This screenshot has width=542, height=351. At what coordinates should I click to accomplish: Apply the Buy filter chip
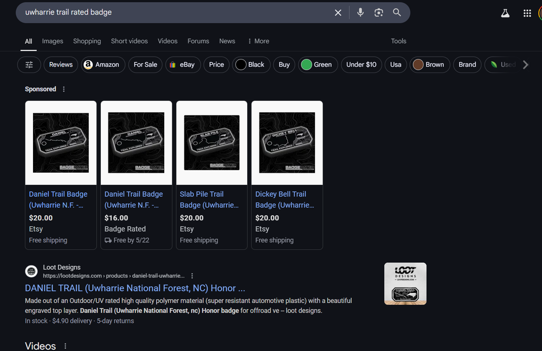[284, 64]
